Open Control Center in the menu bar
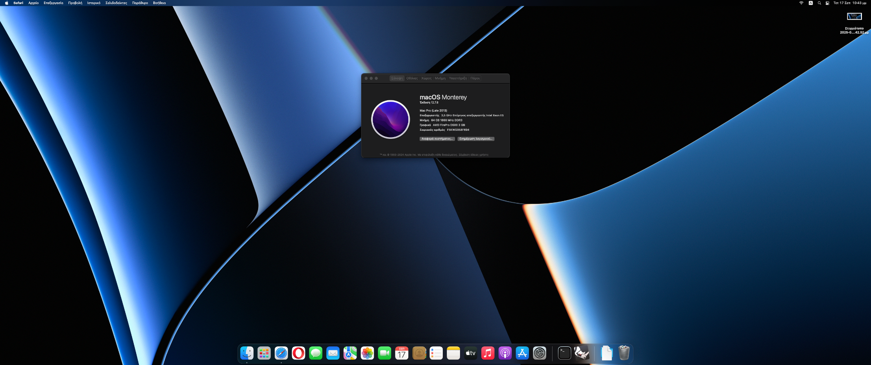The image size is (871, 365). pos(827,3)
